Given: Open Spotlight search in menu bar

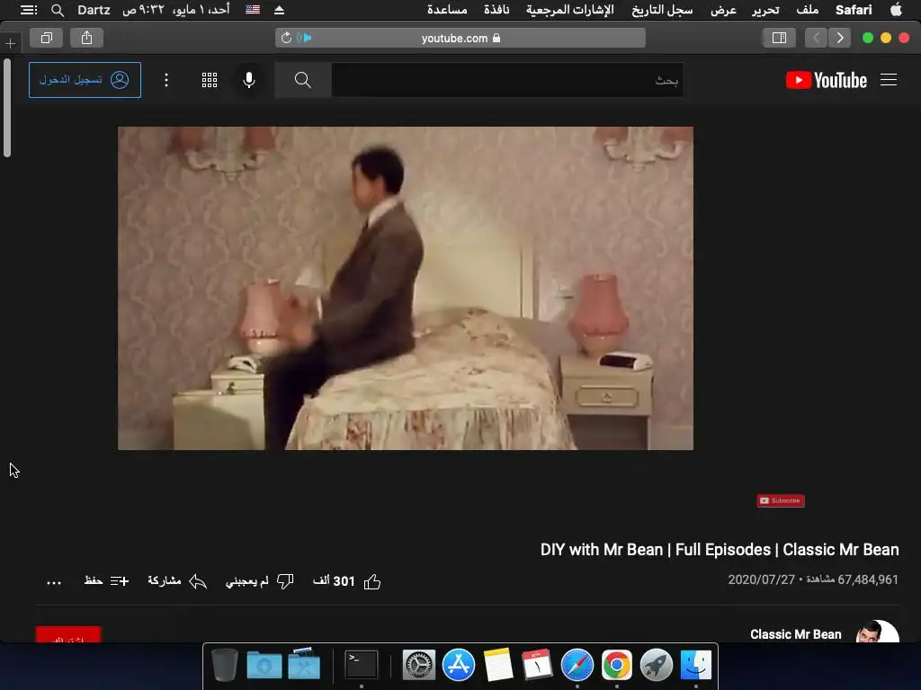Looking at the screenshot, I should point(58,10).
